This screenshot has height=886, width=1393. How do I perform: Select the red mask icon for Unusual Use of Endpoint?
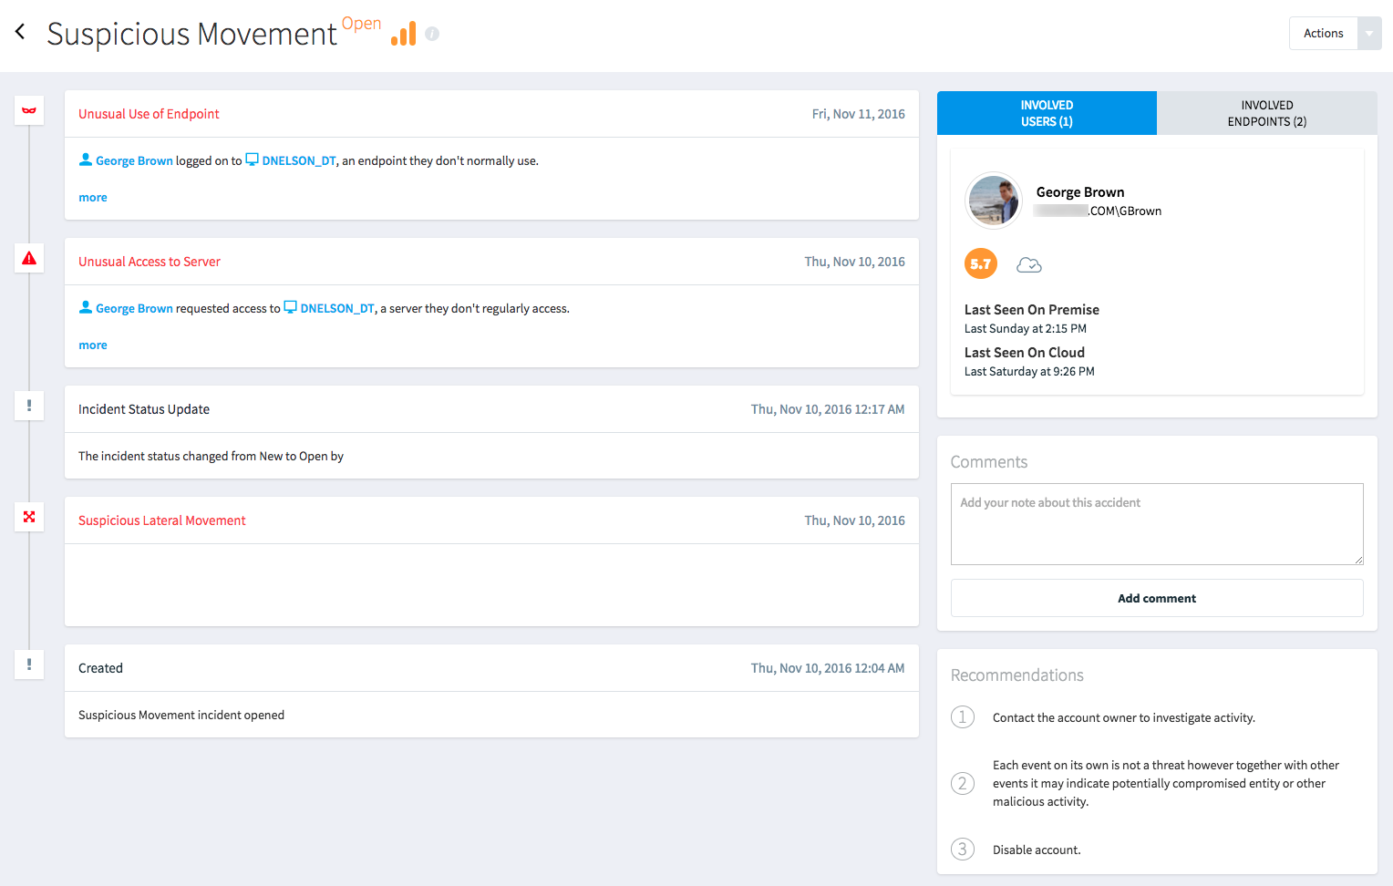click(28, 110)
